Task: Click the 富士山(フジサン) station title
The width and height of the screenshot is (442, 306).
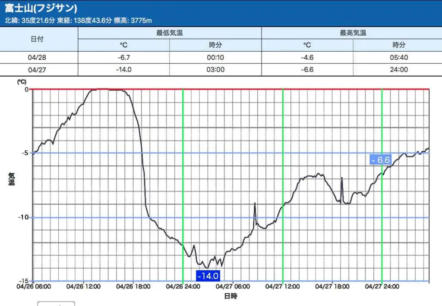Action: pos(41,8)
